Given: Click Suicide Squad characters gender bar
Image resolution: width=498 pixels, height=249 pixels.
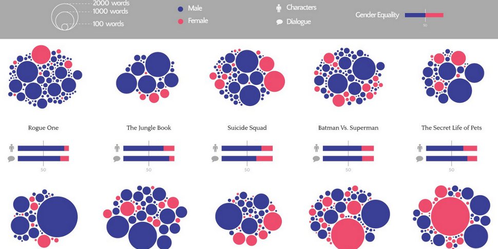Looking at the screenshot, I should (247, 148).
